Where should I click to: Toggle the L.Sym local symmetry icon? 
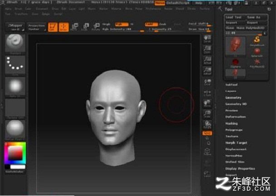(208, 93)
